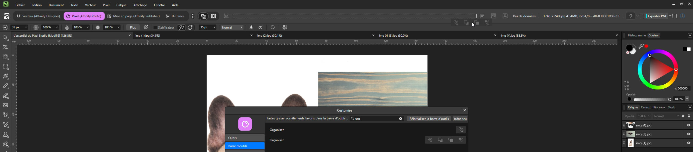Open the help question mark icon
The width and height of the screenshot is (693, 152).
(x=682, y=16)
